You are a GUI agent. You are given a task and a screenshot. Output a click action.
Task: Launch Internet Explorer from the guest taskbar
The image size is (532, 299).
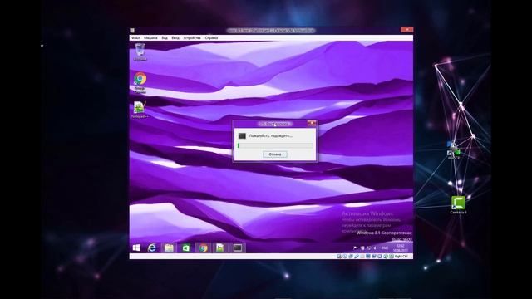point(152,248)
